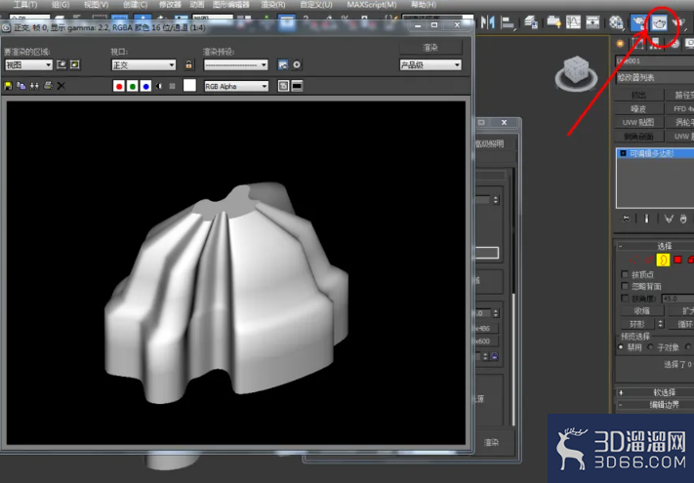Select the Polygon sub-object level icon
This screenshot has width=694, height=483.
[677, 260]
